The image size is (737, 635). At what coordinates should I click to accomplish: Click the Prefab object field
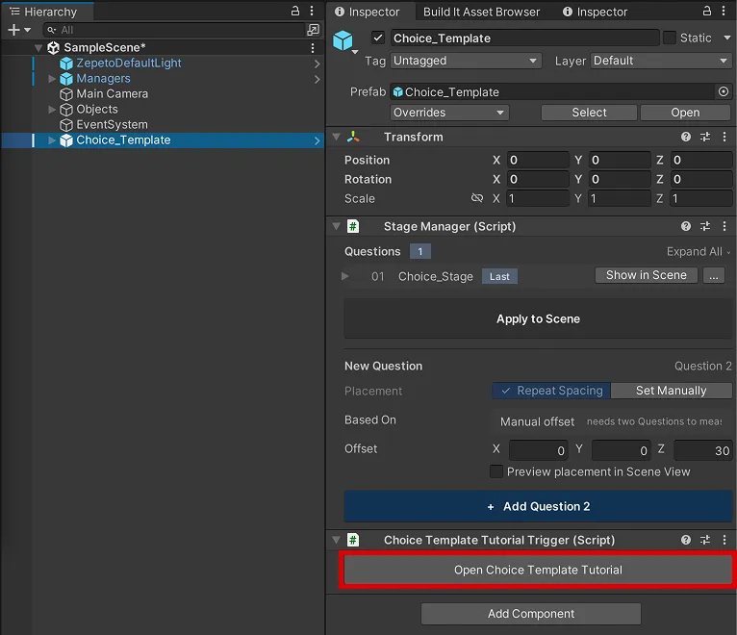(552, 92)
